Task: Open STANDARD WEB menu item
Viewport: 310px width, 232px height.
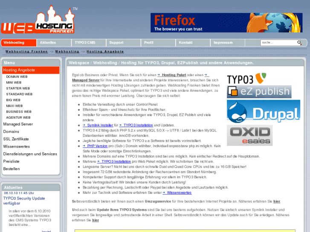Action: [x=19, y=94]
